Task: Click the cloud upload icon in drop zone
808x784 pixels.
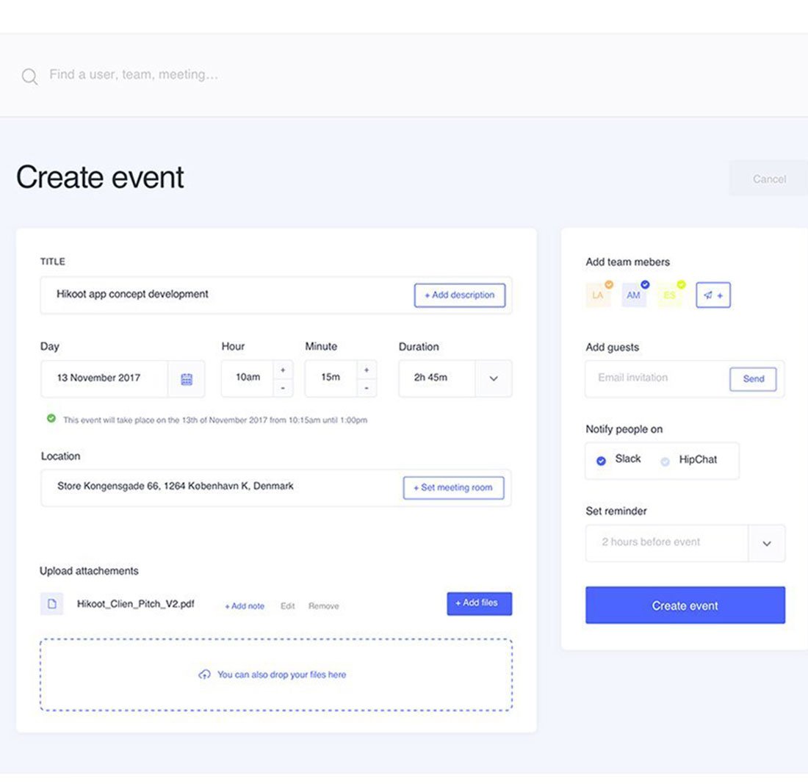Action: tap(205, 675)
